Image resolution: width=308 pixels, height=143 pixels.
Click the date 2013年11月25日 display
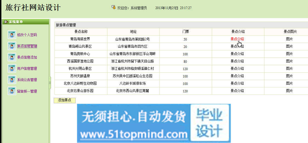(x=167, y=8)
